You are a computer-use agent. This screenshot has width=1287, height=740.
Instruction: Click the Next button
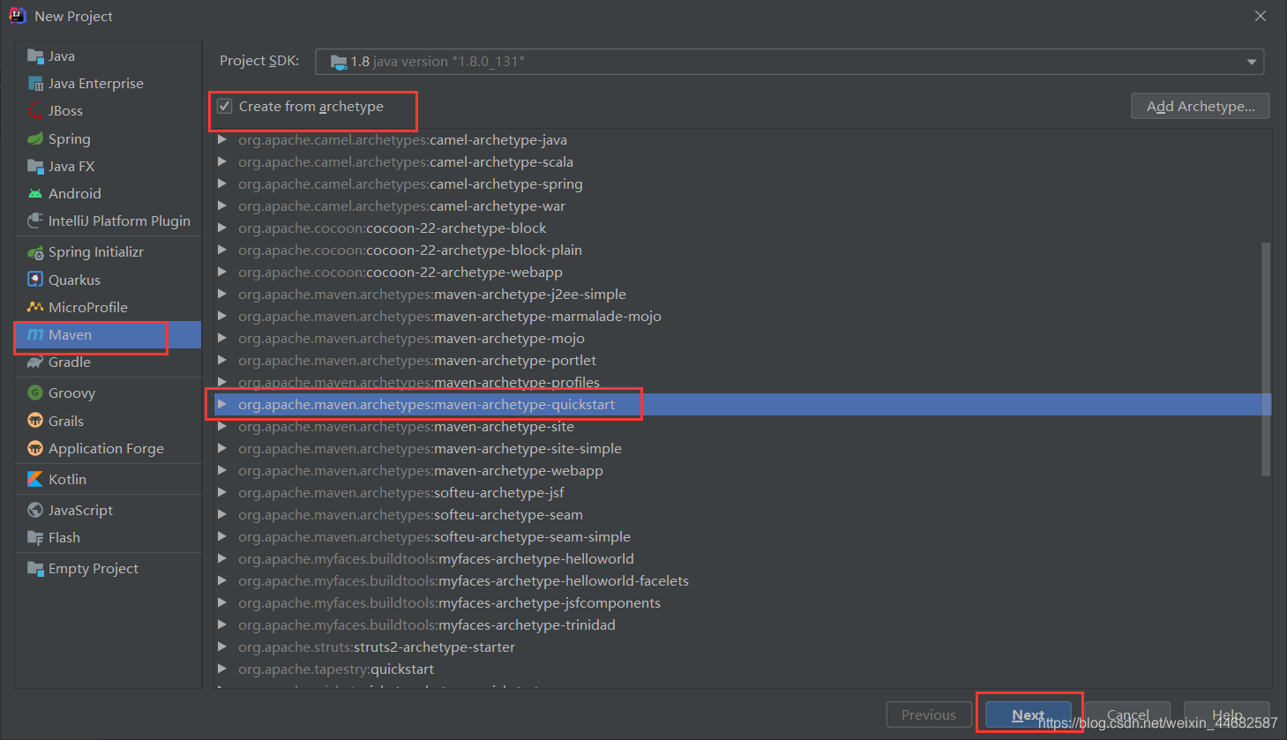[x=1028, y=714]
